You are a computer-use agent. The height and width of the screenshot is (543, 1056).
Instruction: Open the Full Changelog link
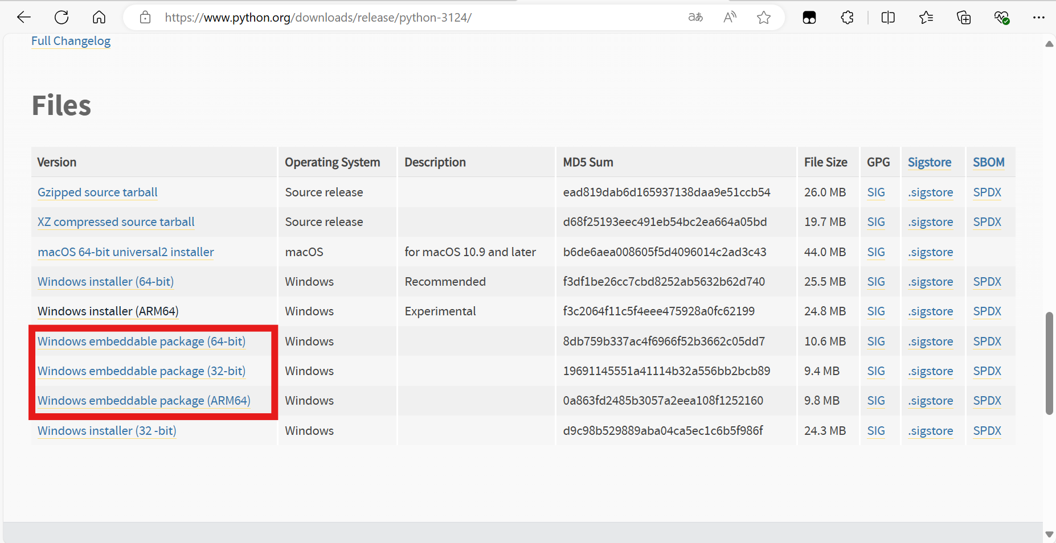[71, 41]
